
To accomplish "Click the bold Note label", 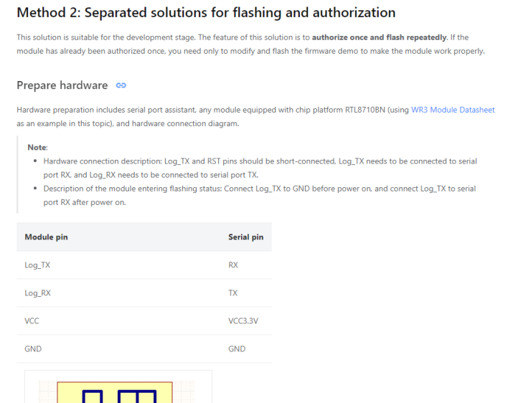I will coord(37,147).
